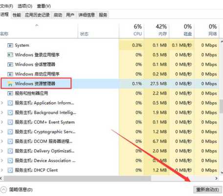This screenshot has width=223, height=196.
Task: Expand 服务主机: COM+ Event System group
Action: 2,122
